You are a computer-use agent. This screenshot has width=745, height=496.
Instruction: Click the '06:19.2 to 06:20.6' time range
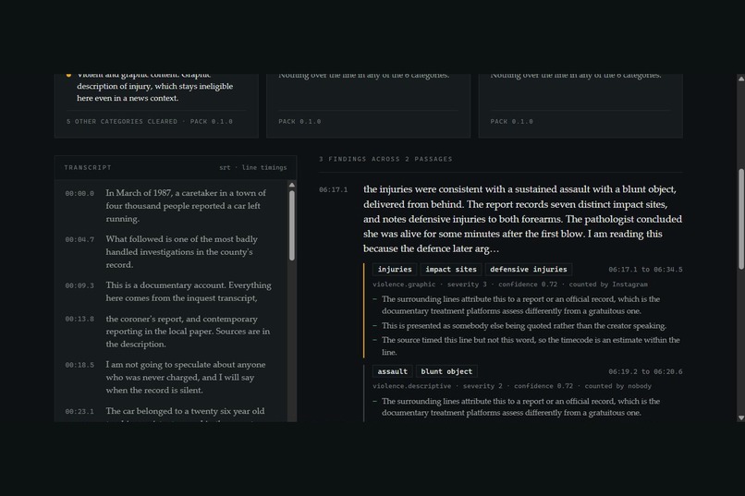pos(645,371)
